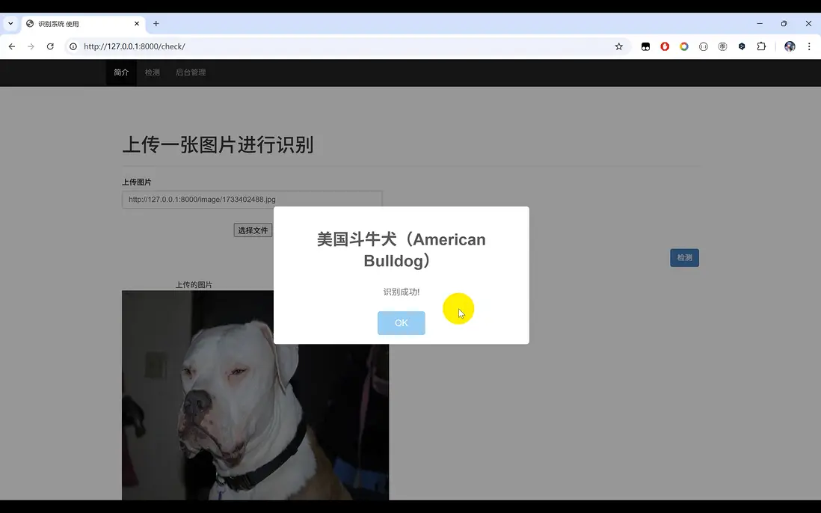
Task: Open the 后台管理 navigation item
Action: (x=191, y=73)
